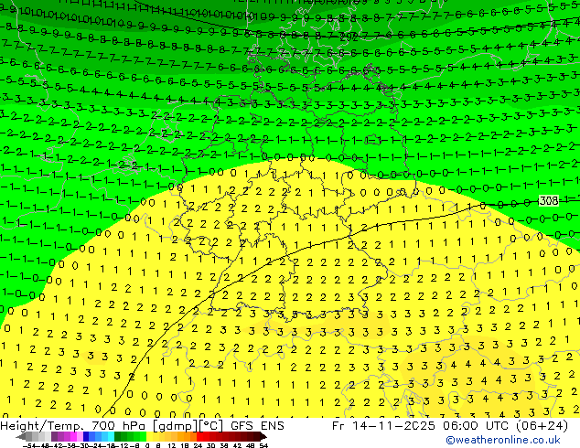This screenshot has width=580, height=448.
Task: Click the gray left arrow end of legend
Action: click(21, 436)
